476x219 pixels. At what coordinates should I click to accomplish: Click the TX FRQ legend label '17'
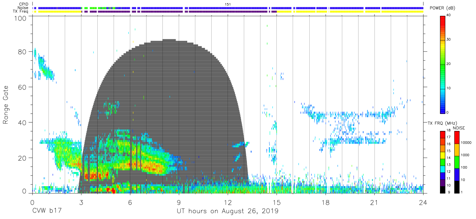pyautogui.click(x=449, y=138)
